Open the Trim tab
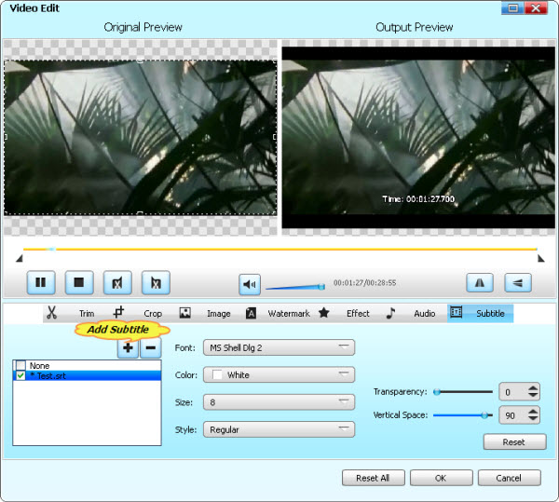The height and width of the screenshot is (502, 559). pyautogui.click(x=87, y=314)
